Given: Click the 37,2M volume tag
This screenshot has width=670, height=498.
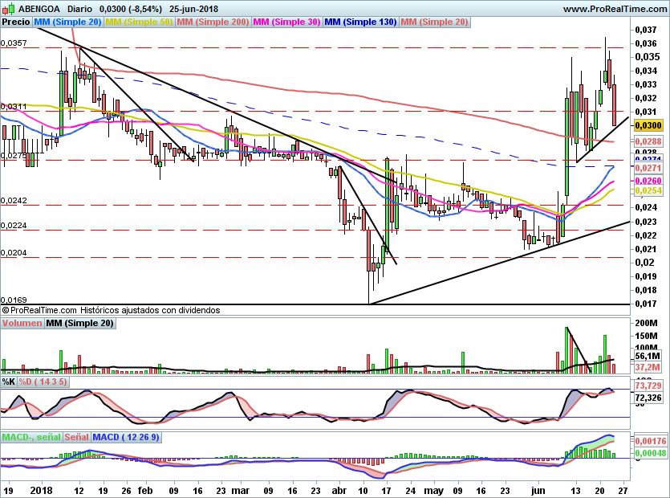Looking at the screenshot, I should pos(647,367).
